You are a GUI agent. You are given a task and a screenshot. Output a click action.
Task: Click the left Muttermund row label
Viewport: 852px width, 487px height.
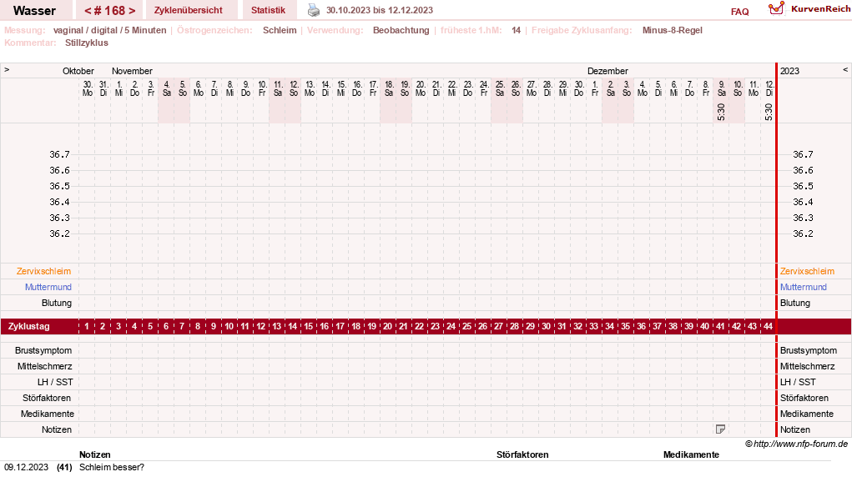click(48, 287)
